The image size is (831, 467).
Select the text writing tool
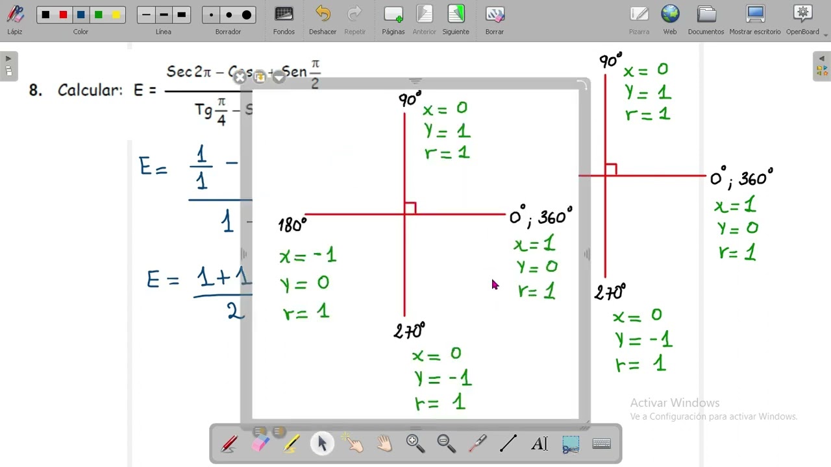[540, 444]
